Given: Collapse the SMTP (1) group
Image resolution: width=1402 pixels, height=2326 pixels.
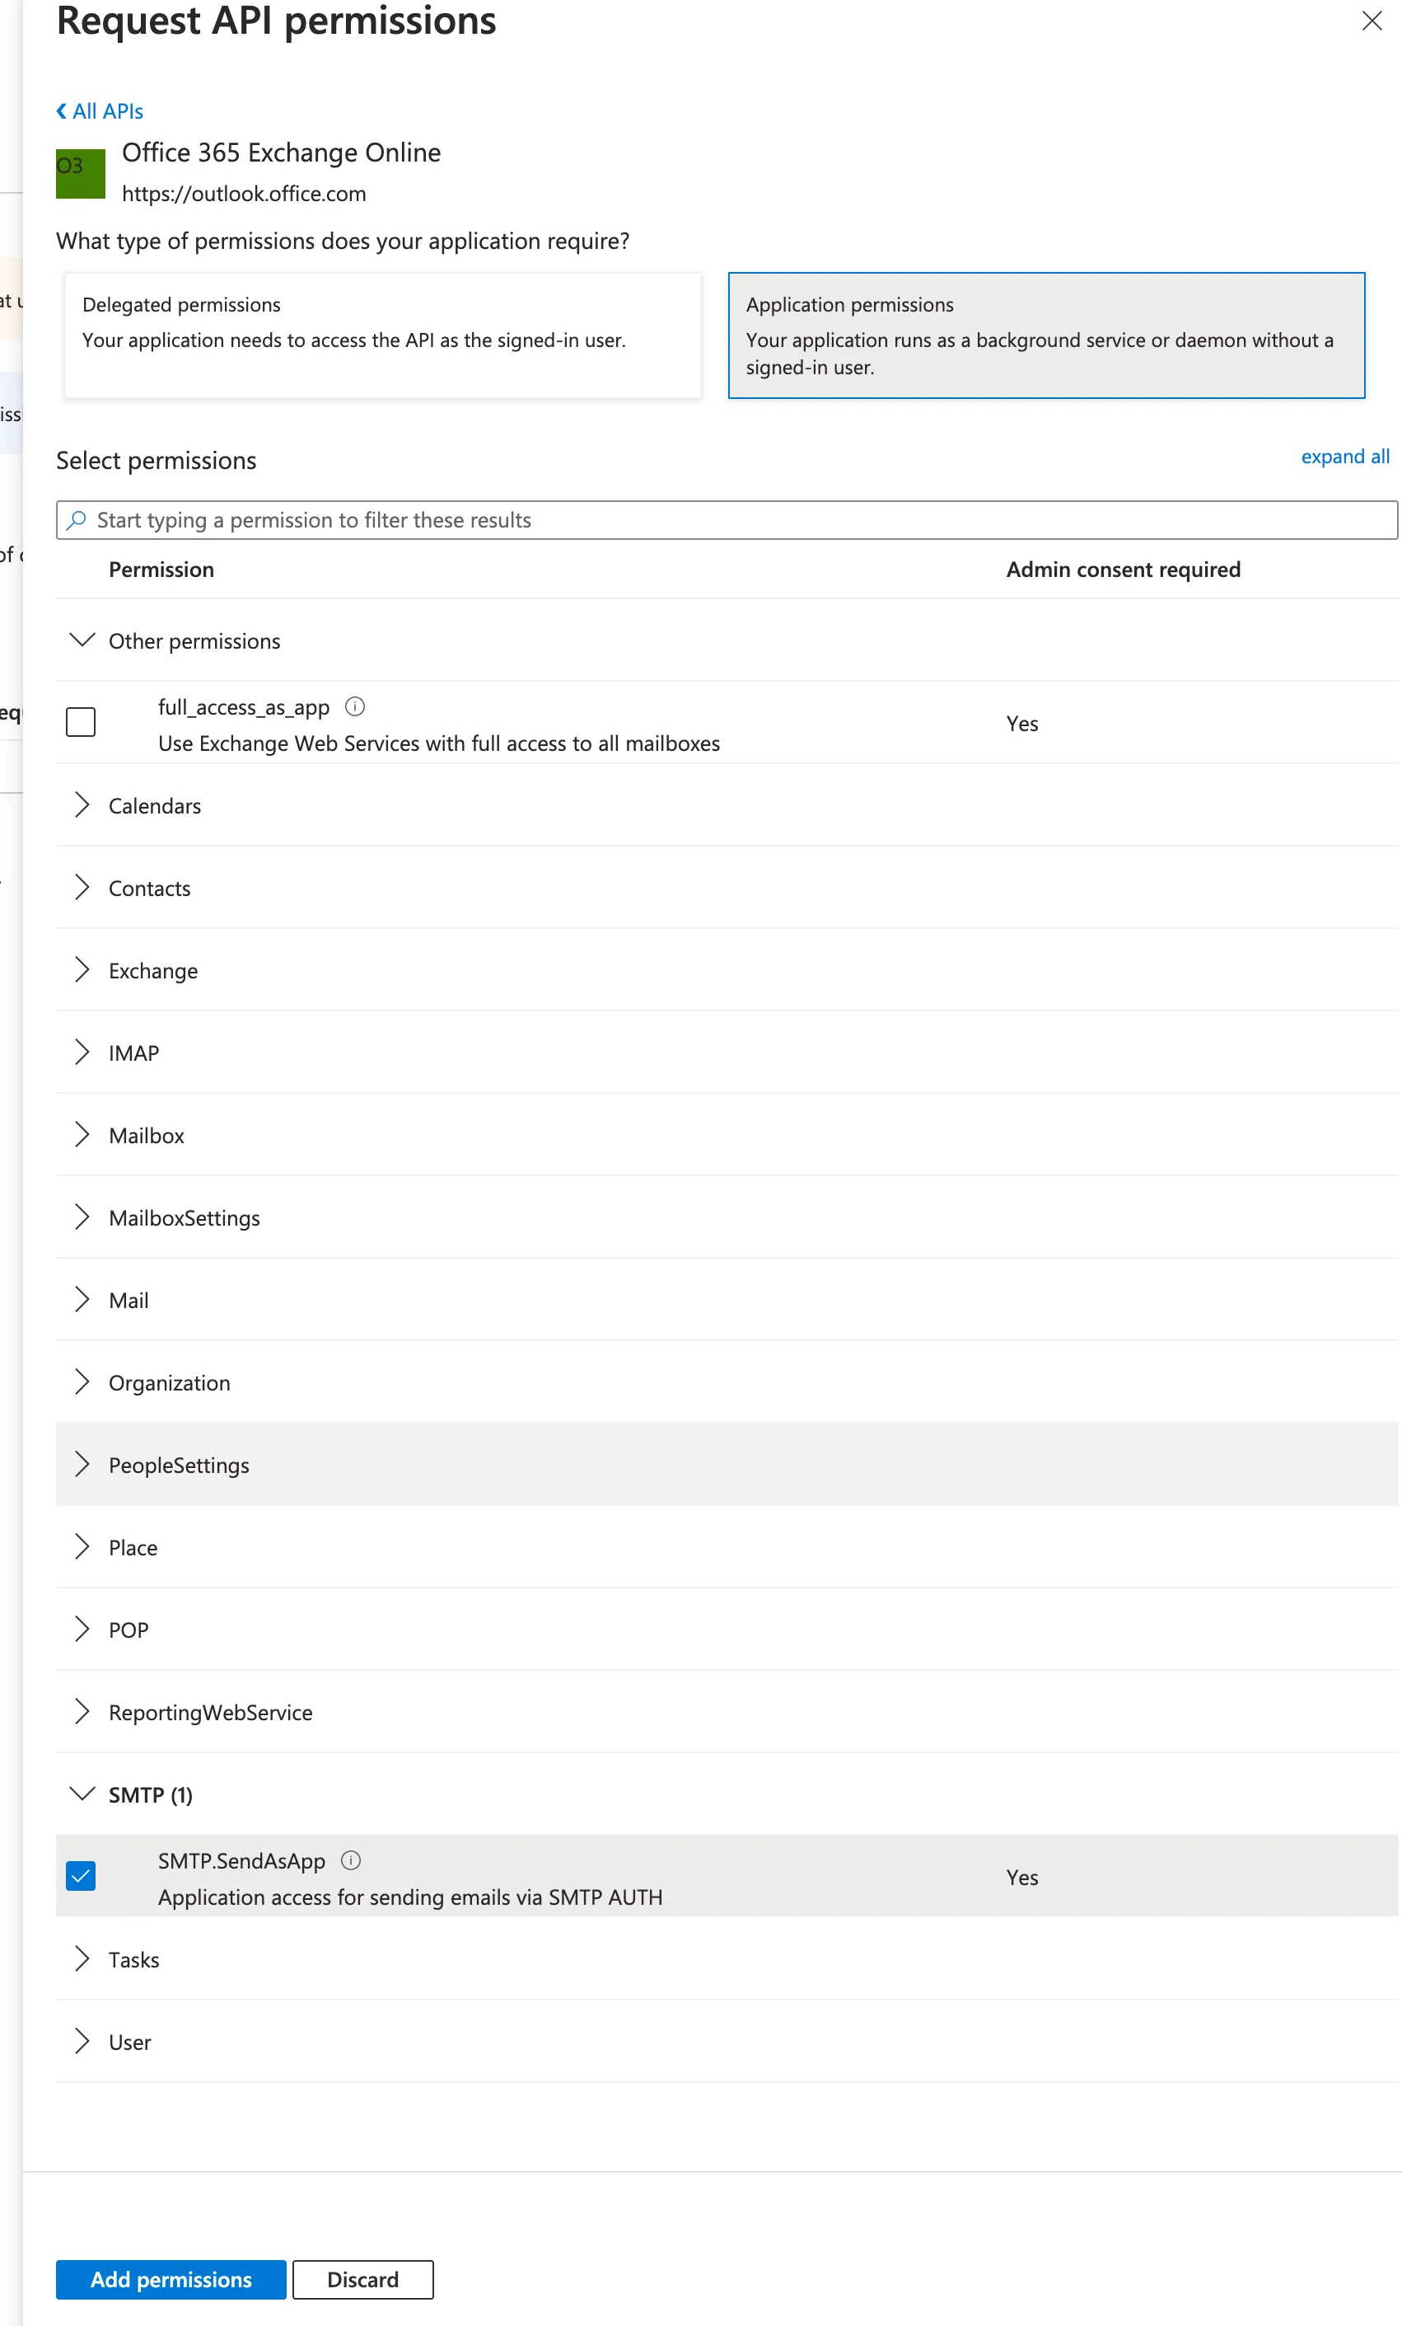Looking at the screenshot, I should pyautogui.click(x=82, y=1794).
